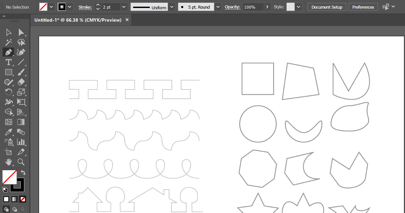
Task: Select the Free Transform tool
Action: pyautogui.click(x=21, y=102)
